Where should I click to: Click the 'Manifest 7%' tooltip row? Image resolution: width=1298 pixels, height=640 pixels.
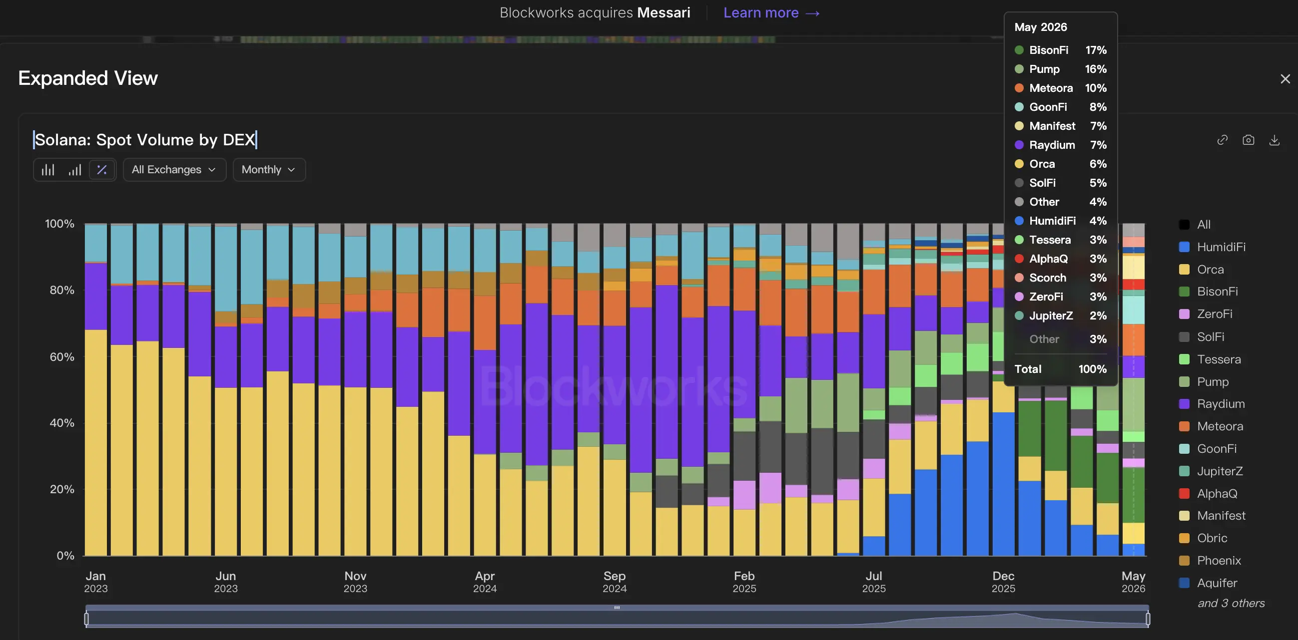pos(1061,126)
